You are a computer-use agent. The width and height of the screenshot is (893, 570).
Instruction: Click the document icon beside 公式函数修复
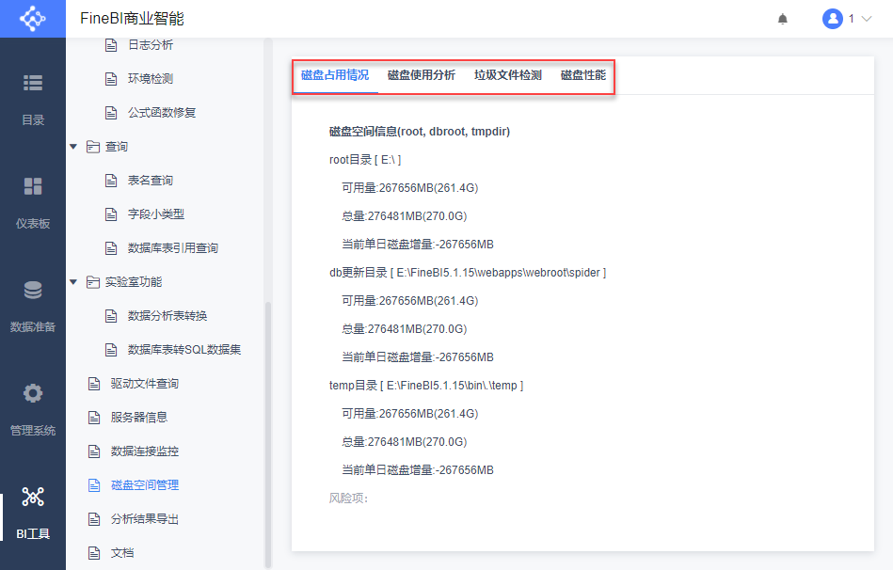coord(111,113)
